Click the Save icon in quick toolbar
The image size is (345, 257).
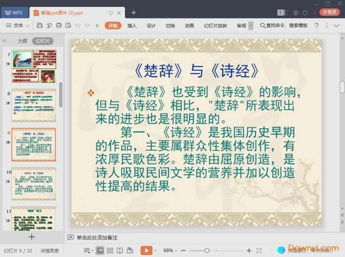pos(40,26)
